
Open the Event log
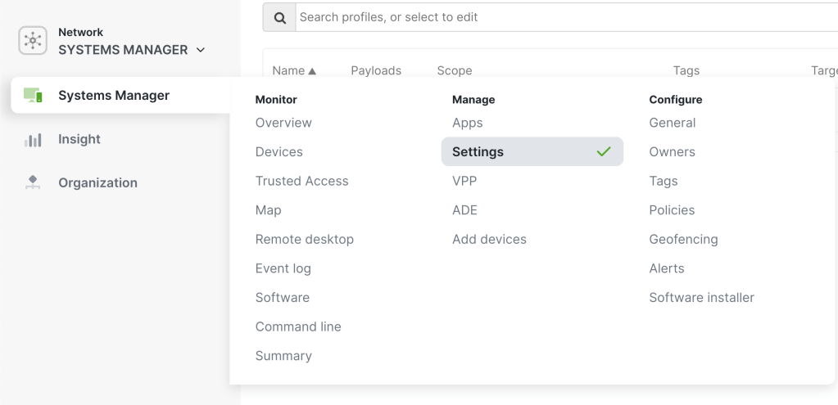[x=283, y=268]
